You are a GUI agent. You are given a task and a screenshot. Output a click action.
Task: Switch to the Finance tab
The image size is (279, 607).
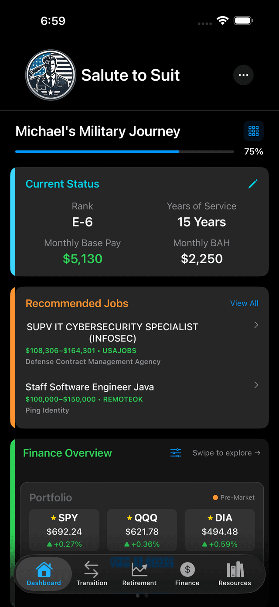pyautogui.click(x=187, y=574)
